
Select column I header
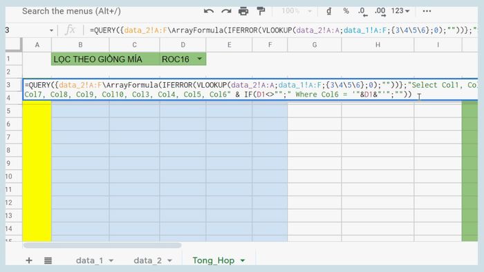[x=438, y=45]
